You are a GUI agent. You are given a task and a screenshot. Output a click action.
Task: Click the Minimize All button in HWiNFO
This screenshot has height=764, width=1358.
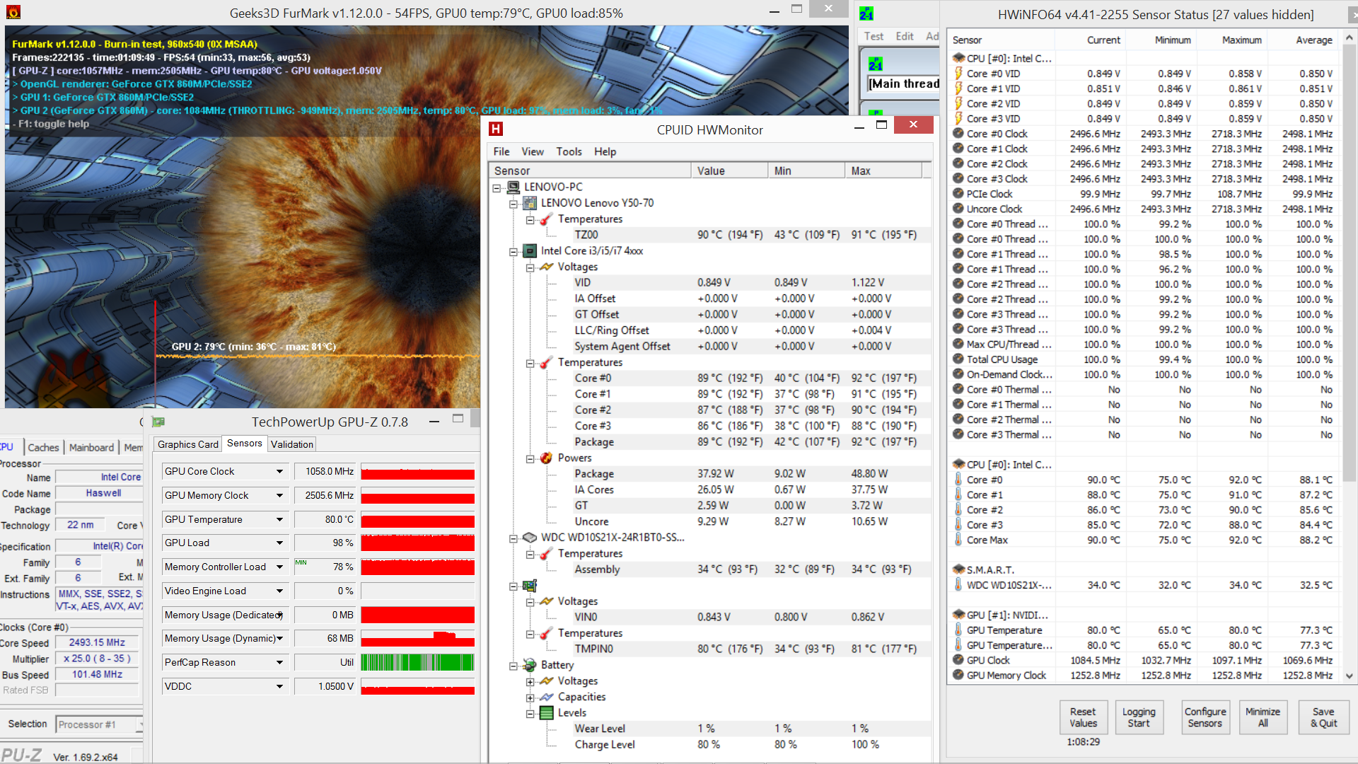[1263, 717]
